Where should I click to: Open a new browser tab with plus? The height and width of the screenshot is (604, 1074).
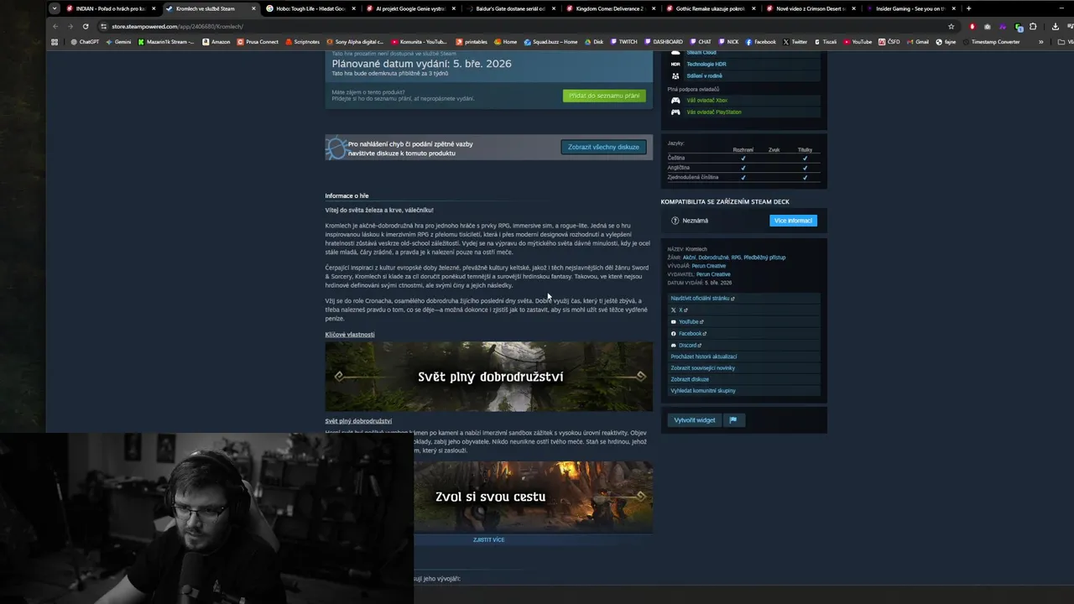[x=968, y=8]
